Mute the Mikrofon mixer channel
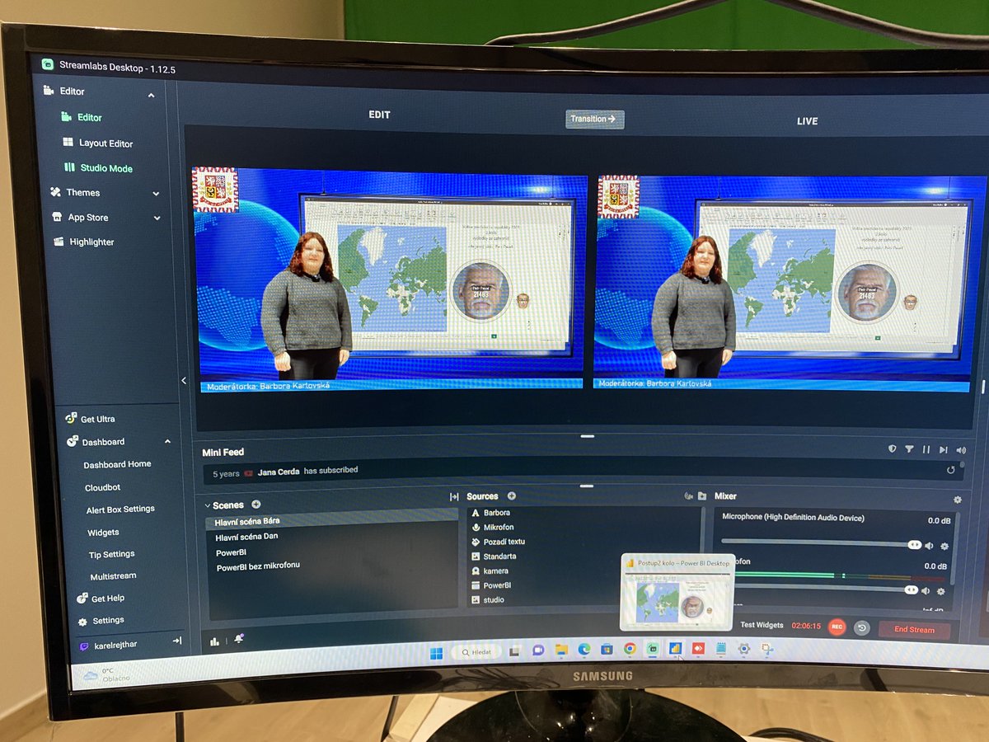Screen dimensions: 989x742 [x=925, y=590]
